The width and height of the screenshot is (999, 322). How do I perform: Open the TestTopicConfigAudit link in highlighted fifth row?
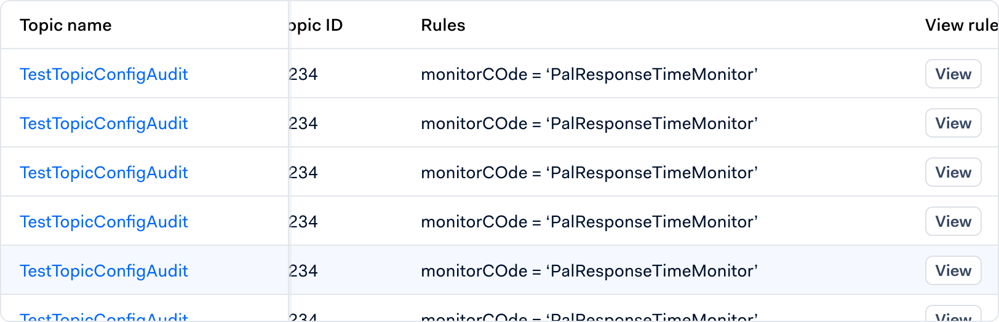pos(104,271)
